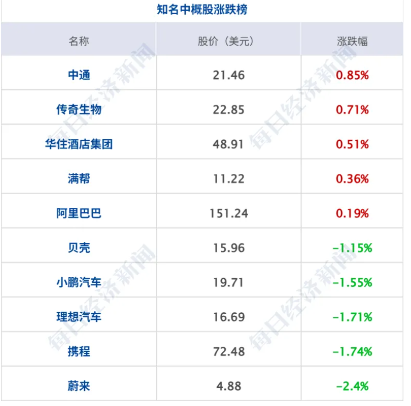
Task: Select the -1.15% change value
Action: (352, 247)
